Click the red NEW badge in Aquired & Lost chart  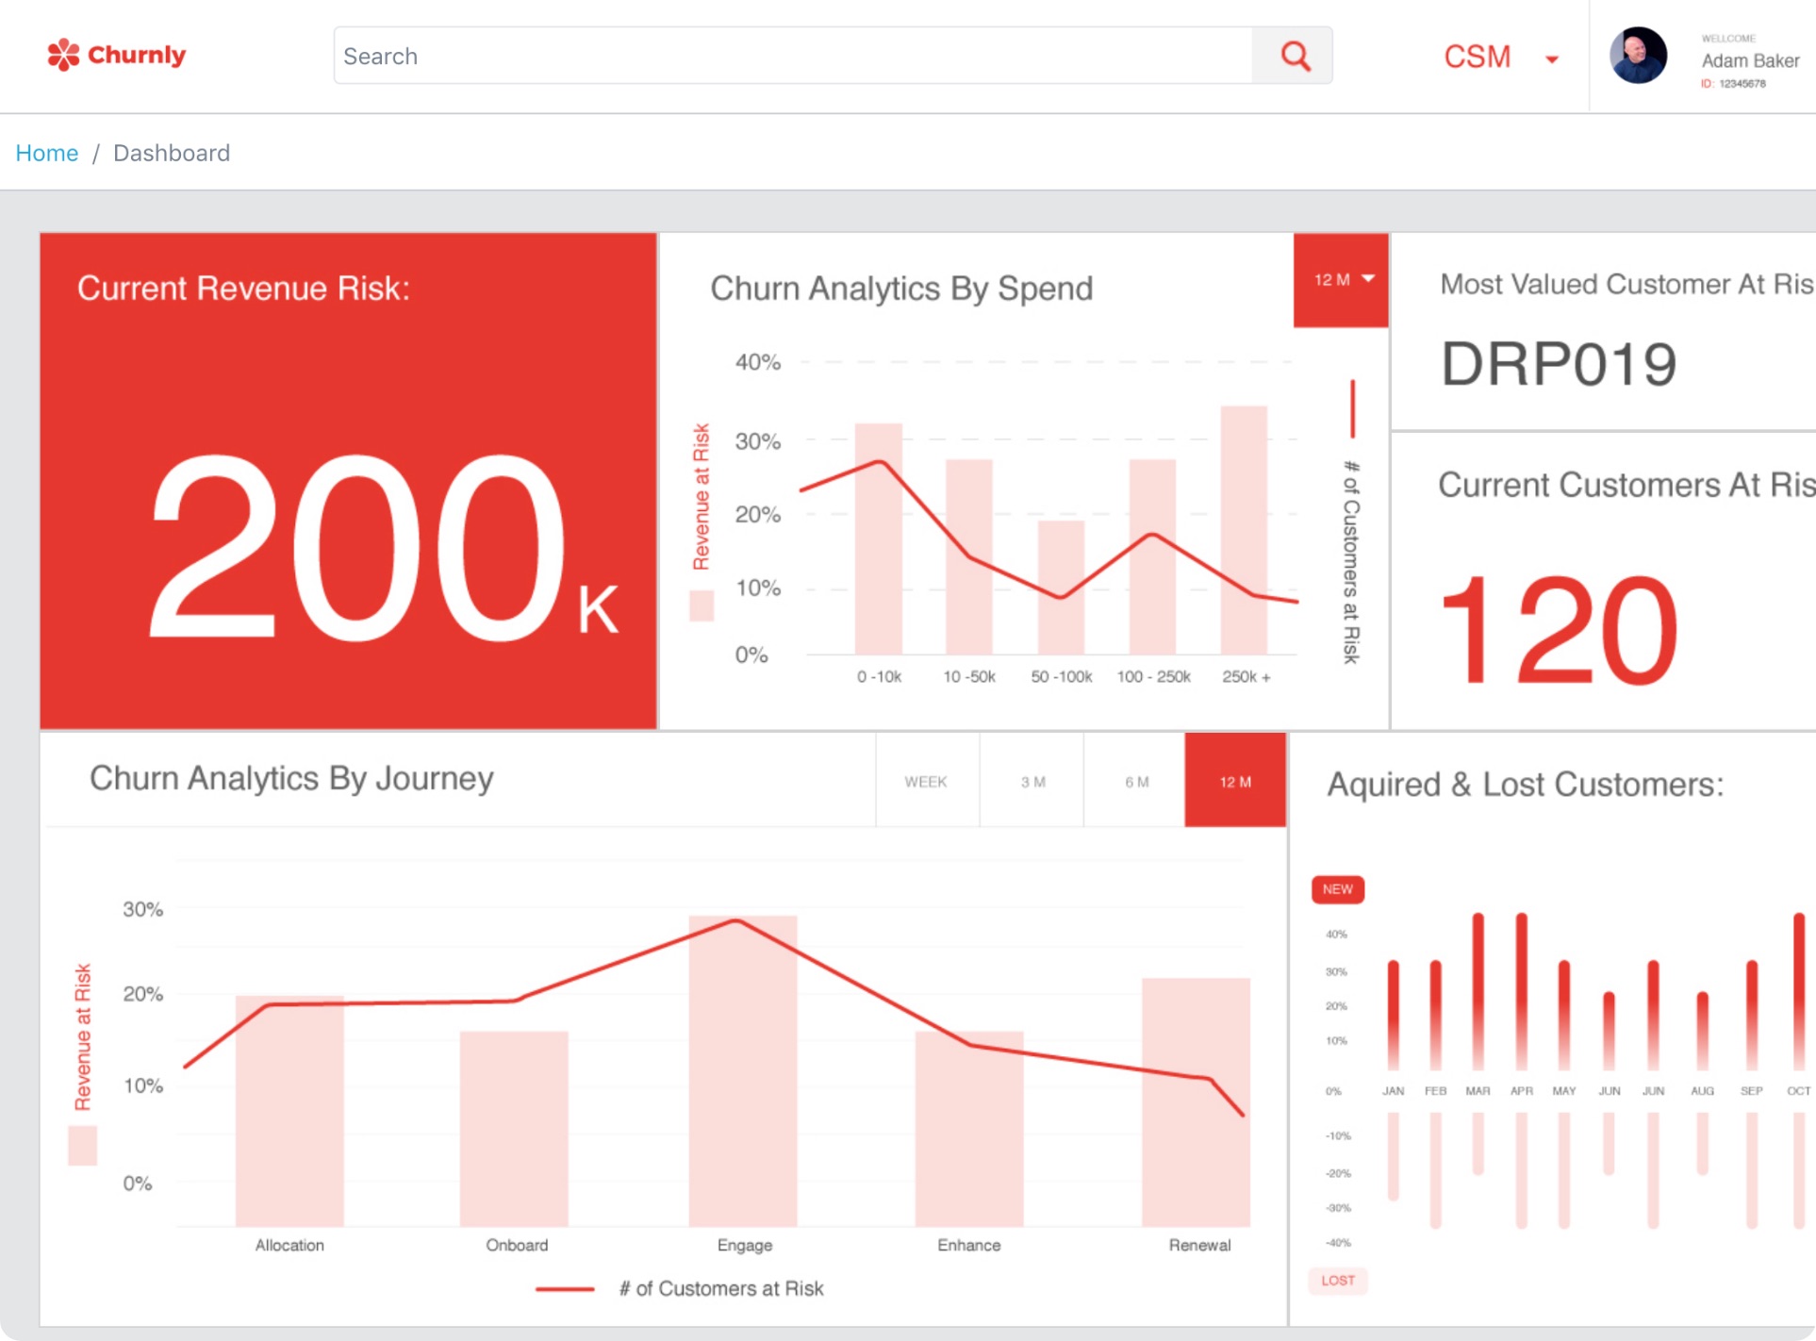point(1337,889)
